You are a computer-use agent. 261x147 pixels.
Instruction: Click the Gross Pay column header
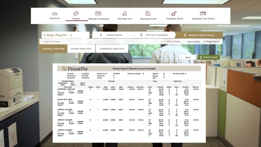coord(140,87)
